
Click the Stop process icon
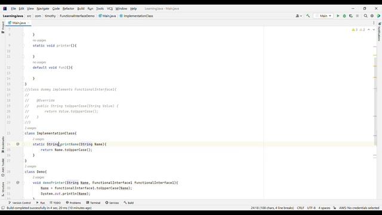coord(358,16)
